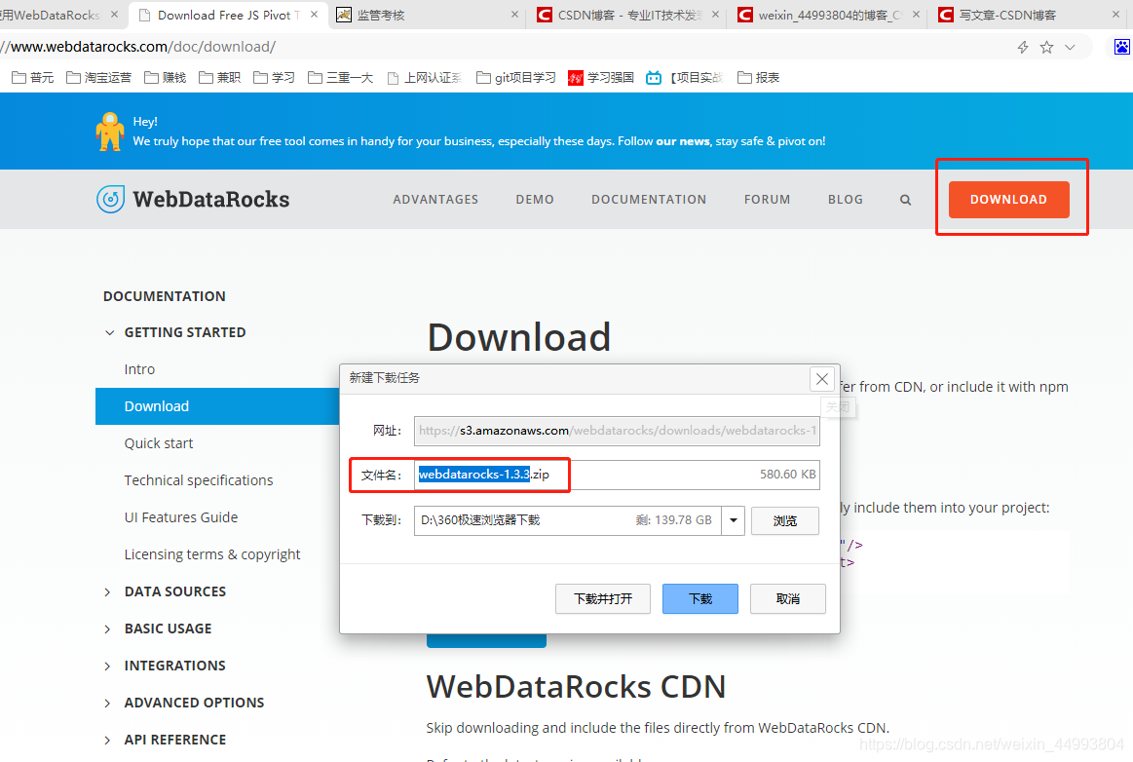Click the Baidu paw extension icon
Screen dimensions: 1133x762
(1121, 47)
